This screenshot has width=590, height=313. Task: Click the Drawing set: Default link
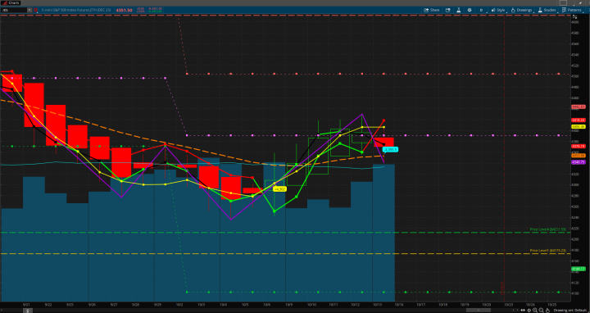[570, 311]
